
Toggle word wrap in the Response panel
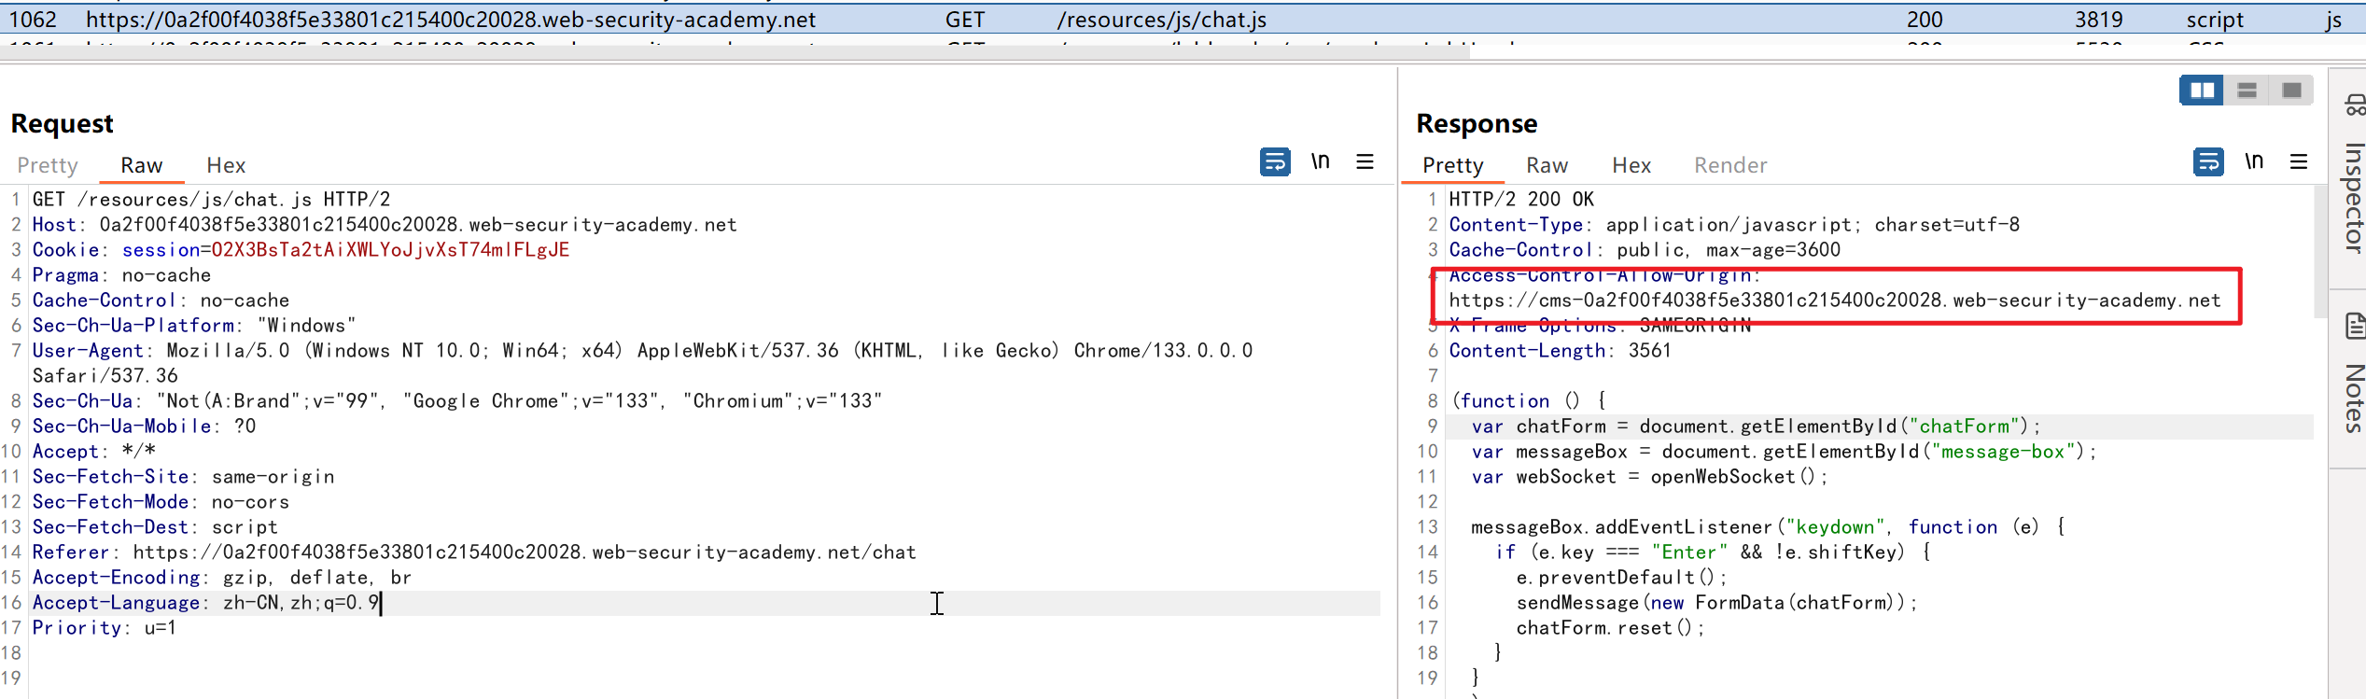[2208, 162]
